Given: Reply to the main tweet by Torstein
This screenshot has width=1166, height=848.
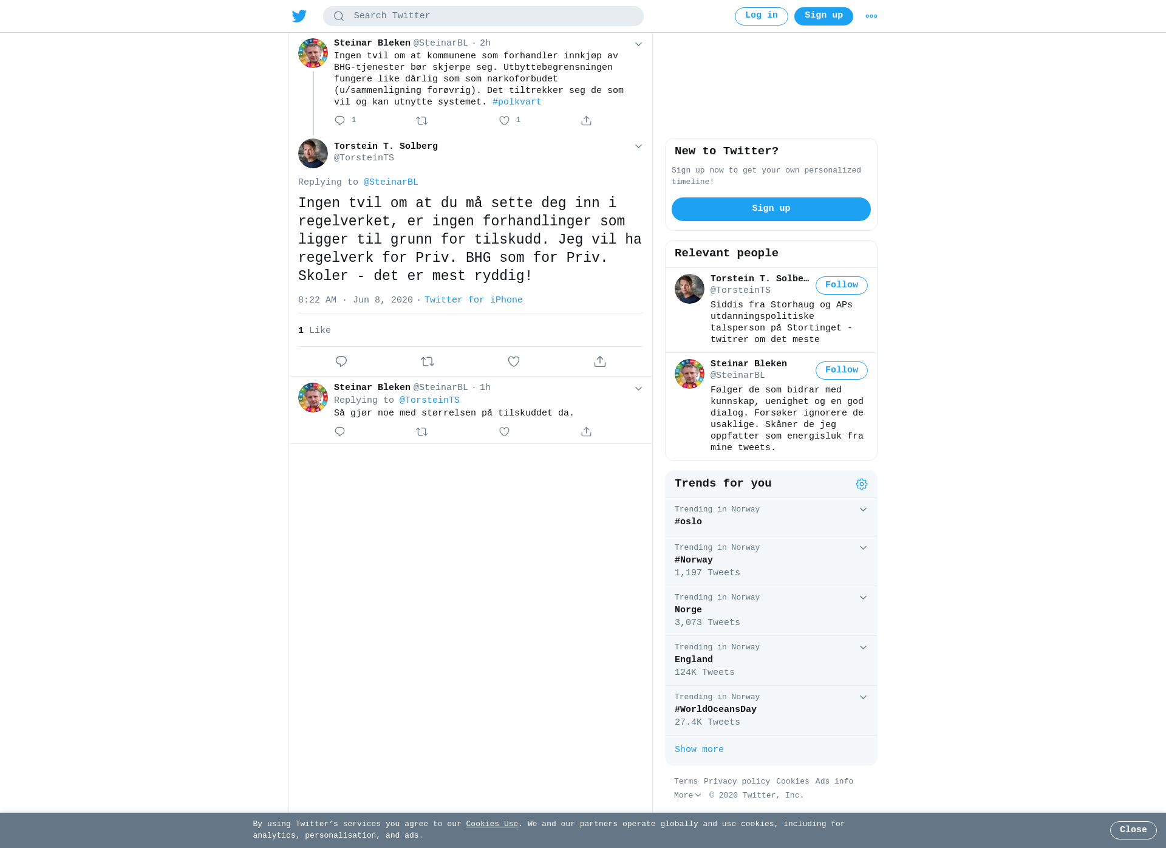Looking at the screenshot, I should 341,361.
